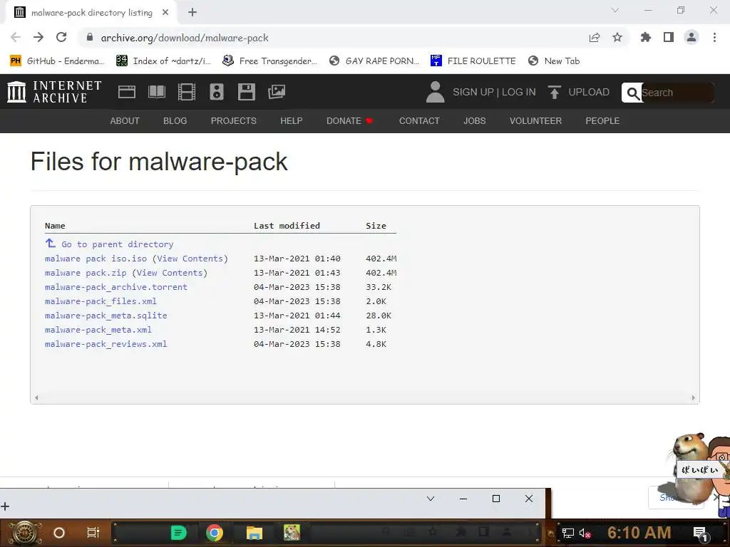Image resolution: width=730 pixels, height=547 pixels.
Task: Open the Start button
Action: point(24,533)
